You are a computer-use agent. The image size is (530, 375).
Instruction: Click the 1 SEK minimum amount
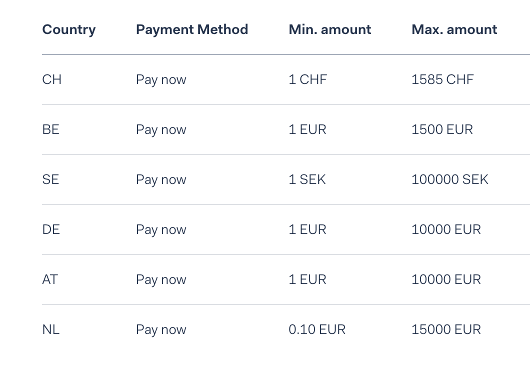point(307,179)
